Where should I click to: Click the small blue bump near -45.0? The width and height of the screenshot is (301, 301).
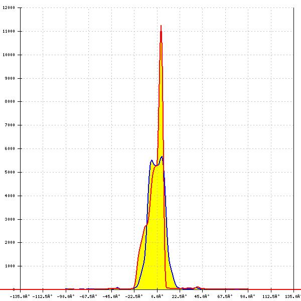(x=117, y=287)
